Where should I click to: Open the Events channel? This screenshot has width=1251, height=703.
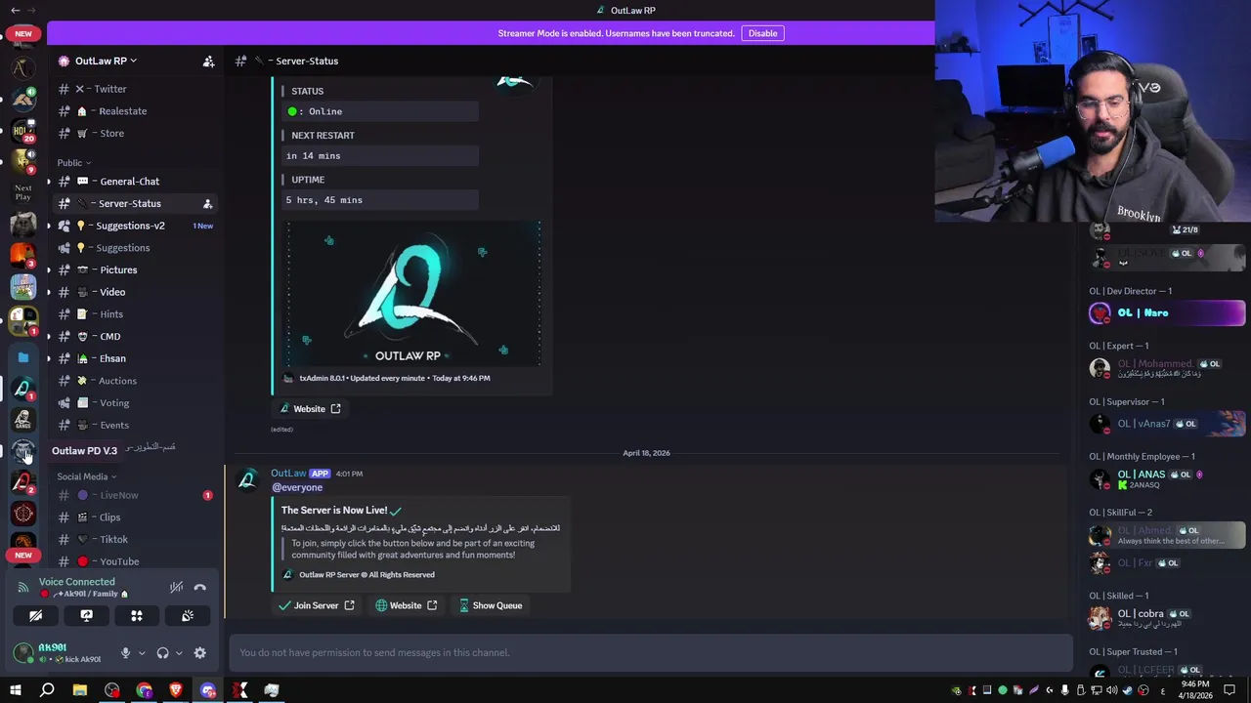coord(135,425)
